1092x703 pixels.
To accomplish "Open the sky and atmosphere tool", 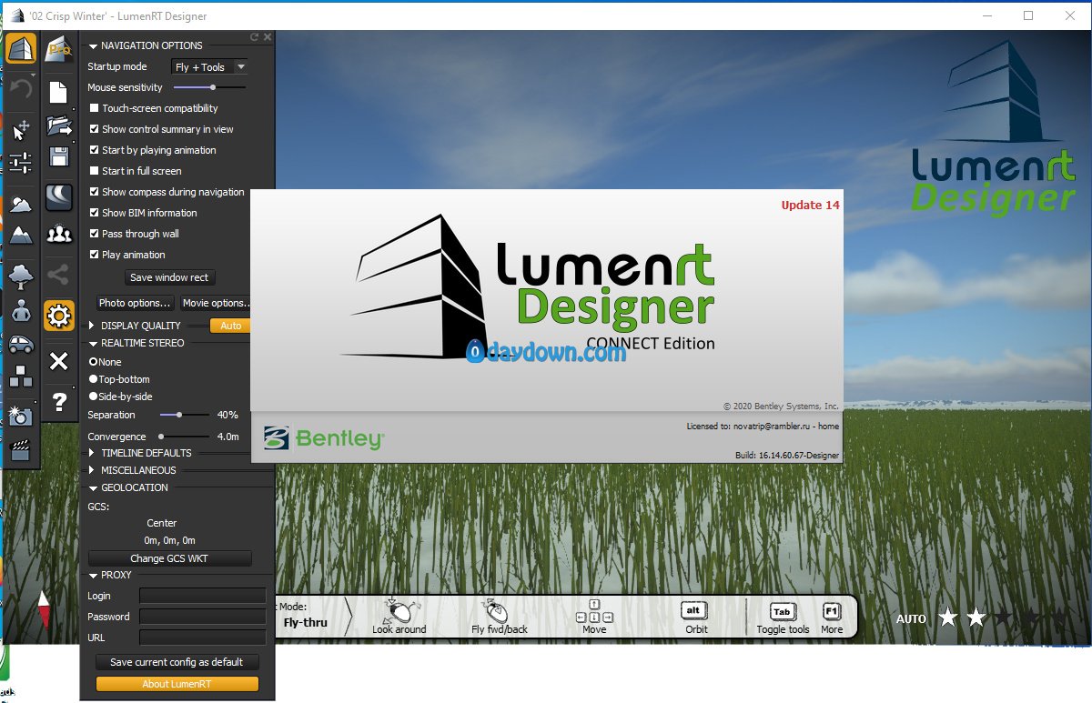I will 21,205.
